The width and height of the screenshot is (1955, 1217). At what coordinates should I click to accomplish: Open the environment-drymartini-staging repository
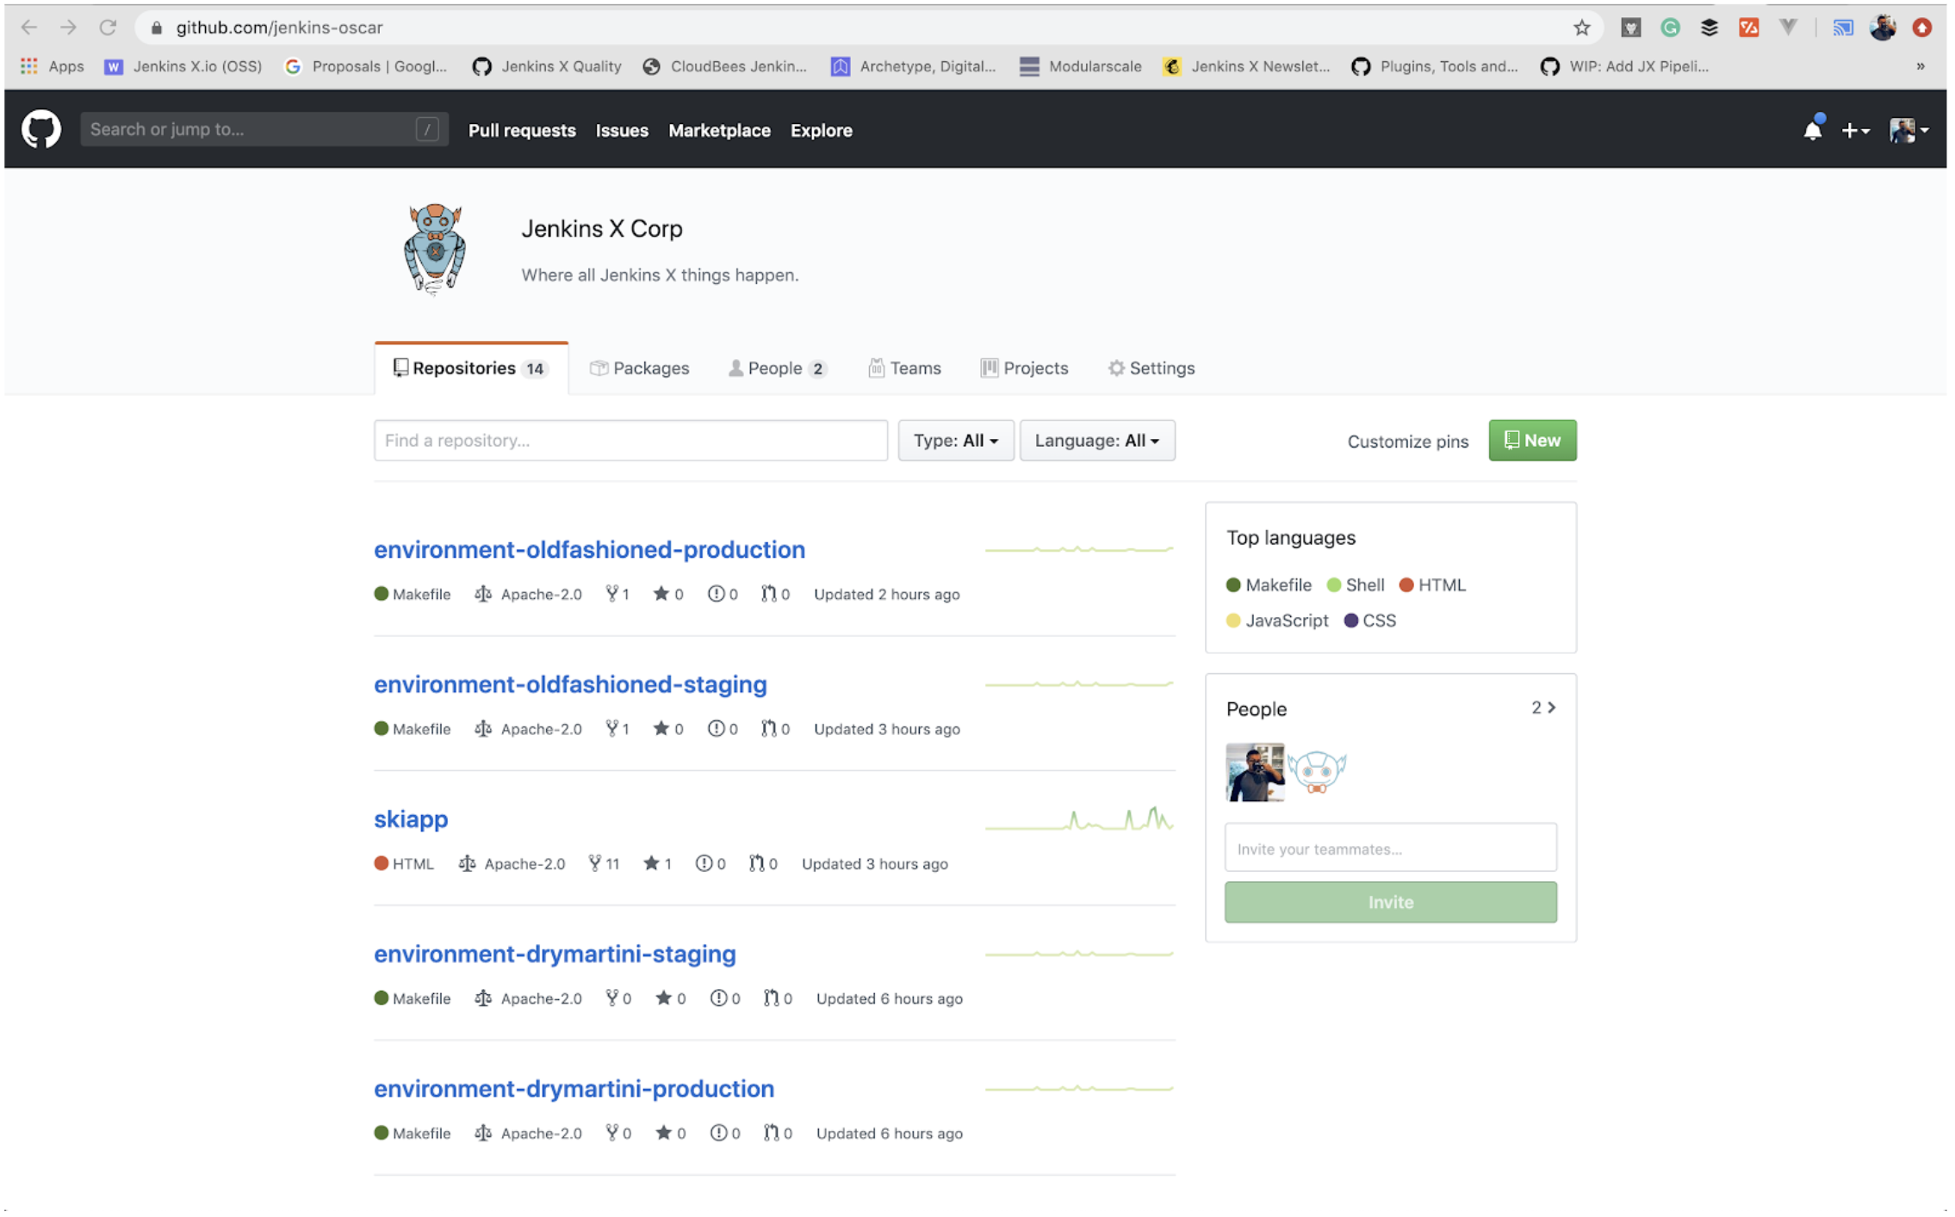point(555,954)
